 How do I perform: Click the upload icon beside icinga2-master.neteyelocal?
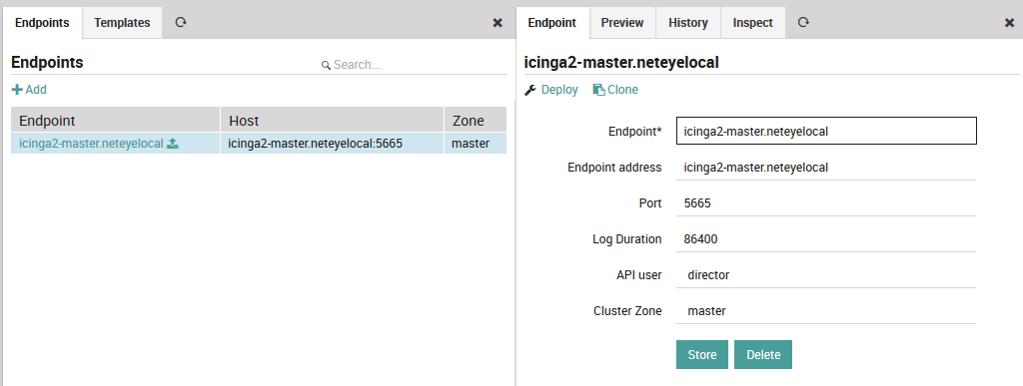coord(172,144)
